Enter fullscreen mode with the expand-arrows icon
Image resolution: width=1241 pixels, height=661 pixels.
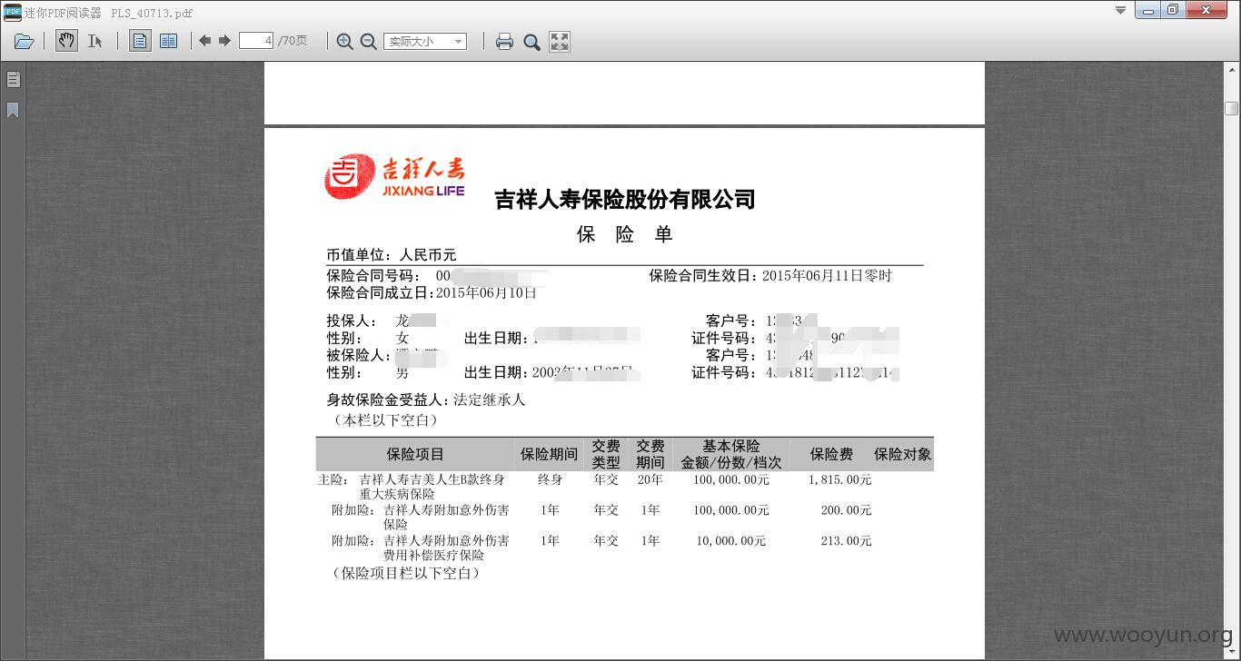pos(560,41)
